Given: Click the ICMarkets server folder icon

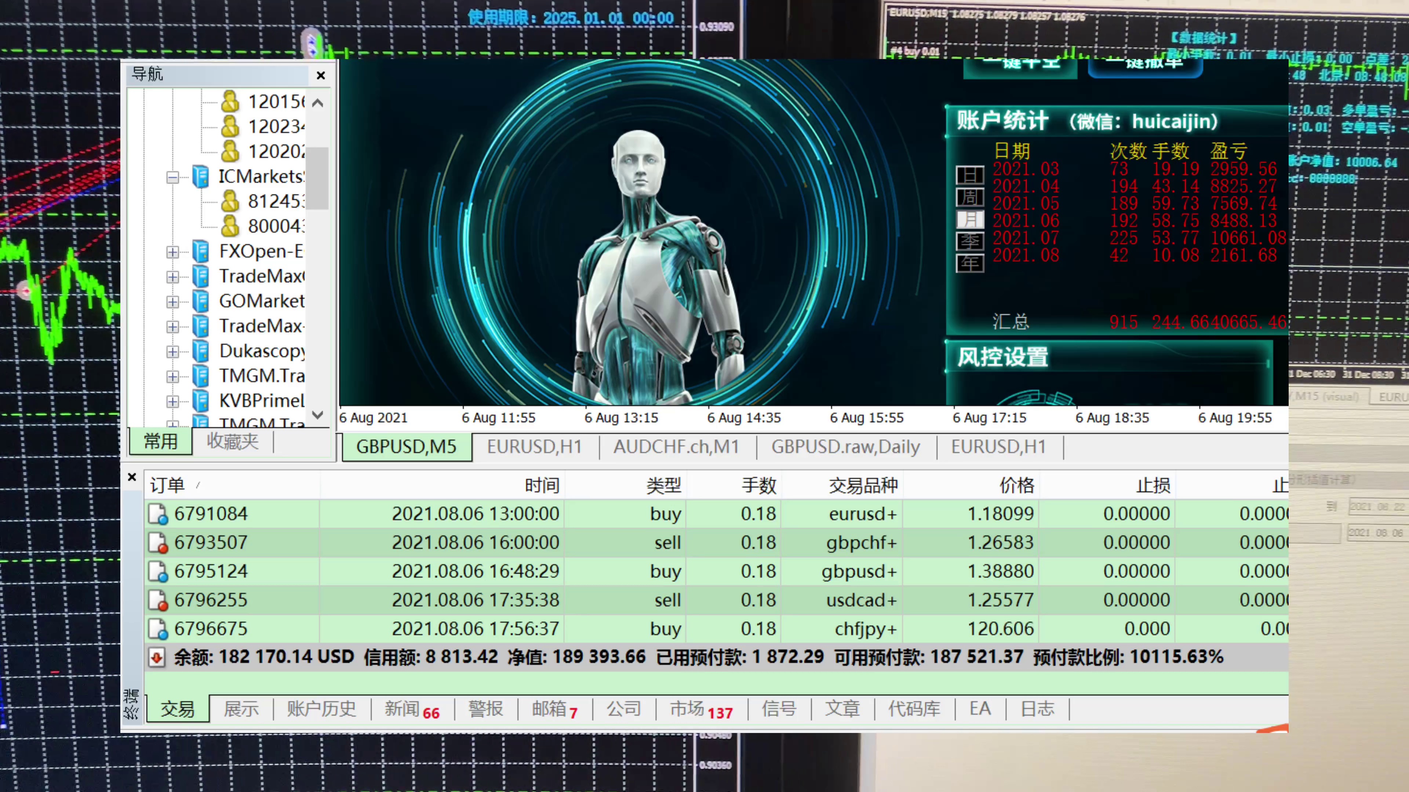Looking at the screenshot, I should coord(201,176).
